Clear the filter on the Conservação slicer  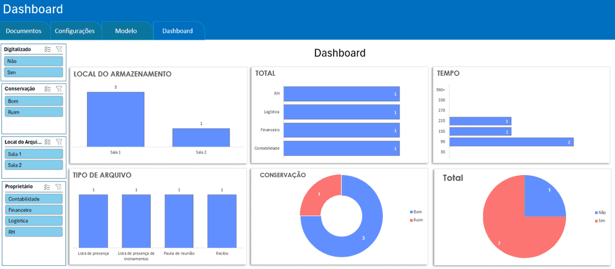tap(59, 89)
